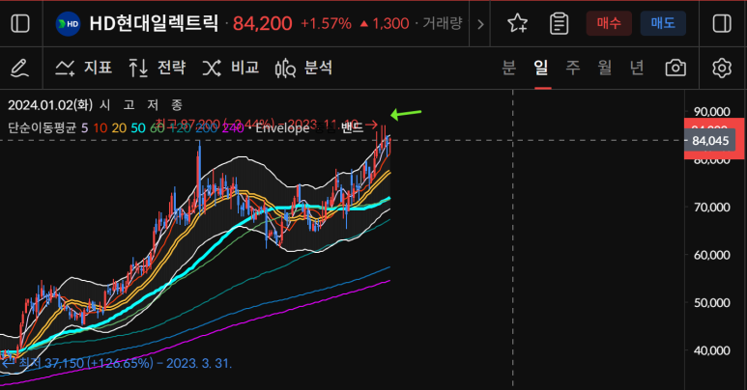Select the Envelope indicator label
Image resolution: width=747 pixels, height=390 pixels.
pyautogui.click(x=282, y=127)
